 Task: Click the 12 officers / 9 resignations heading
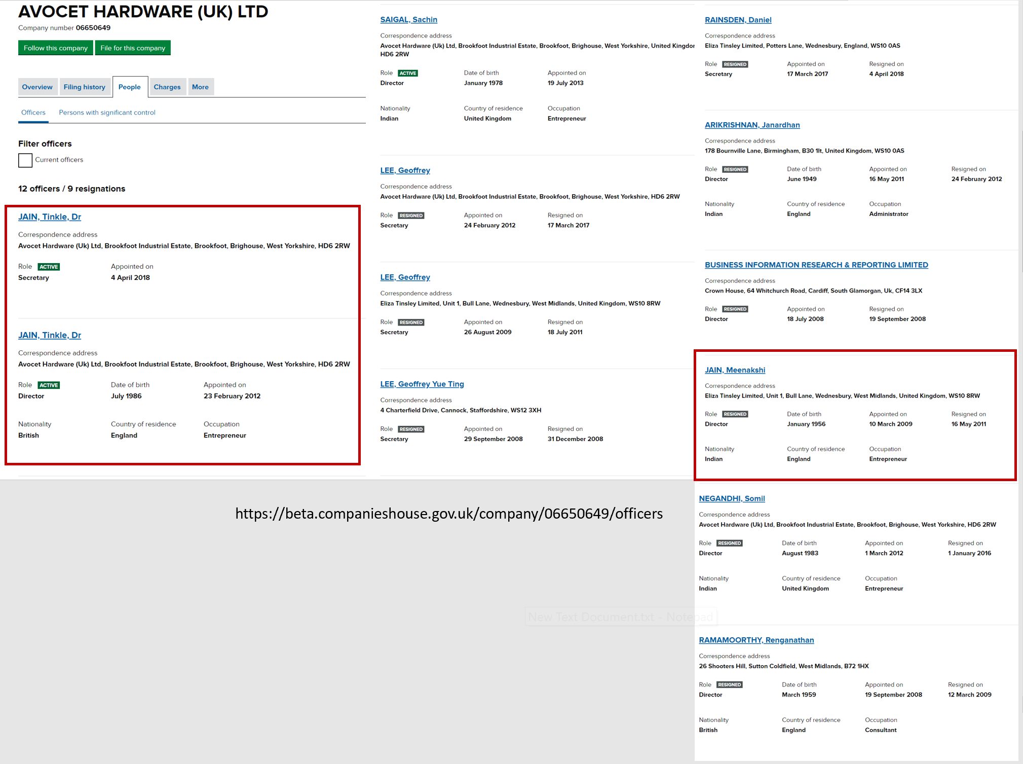(71, 189)
